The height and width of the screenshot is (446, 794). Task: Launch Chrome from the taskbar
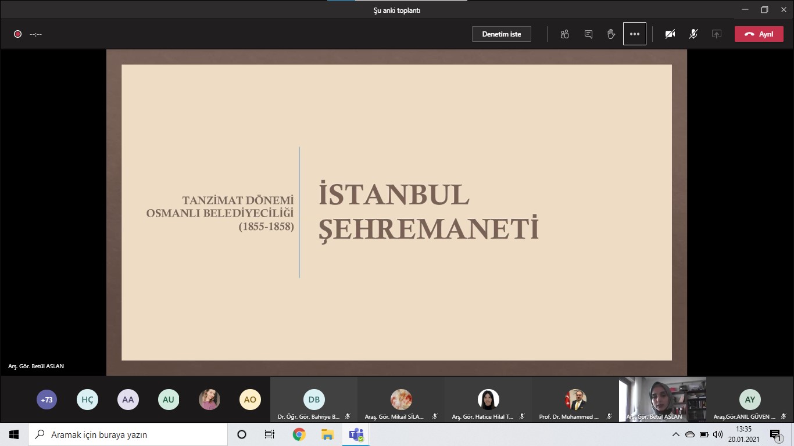299,434
